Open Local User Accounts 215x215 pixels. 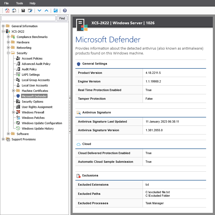pyautogui.click(x=35, y=85)
